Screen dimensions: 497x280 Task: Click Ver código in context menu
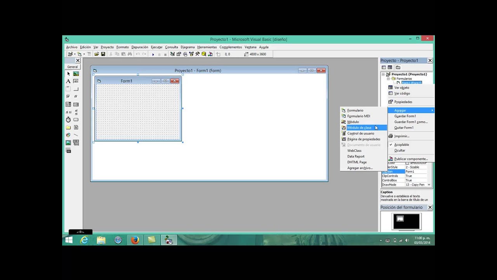(x=411, y=93)
